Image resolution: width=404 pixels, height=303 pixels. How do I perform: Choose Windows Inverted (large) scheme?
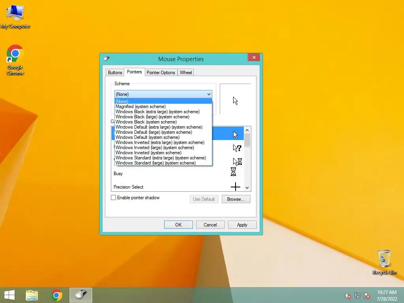[163, 148]
